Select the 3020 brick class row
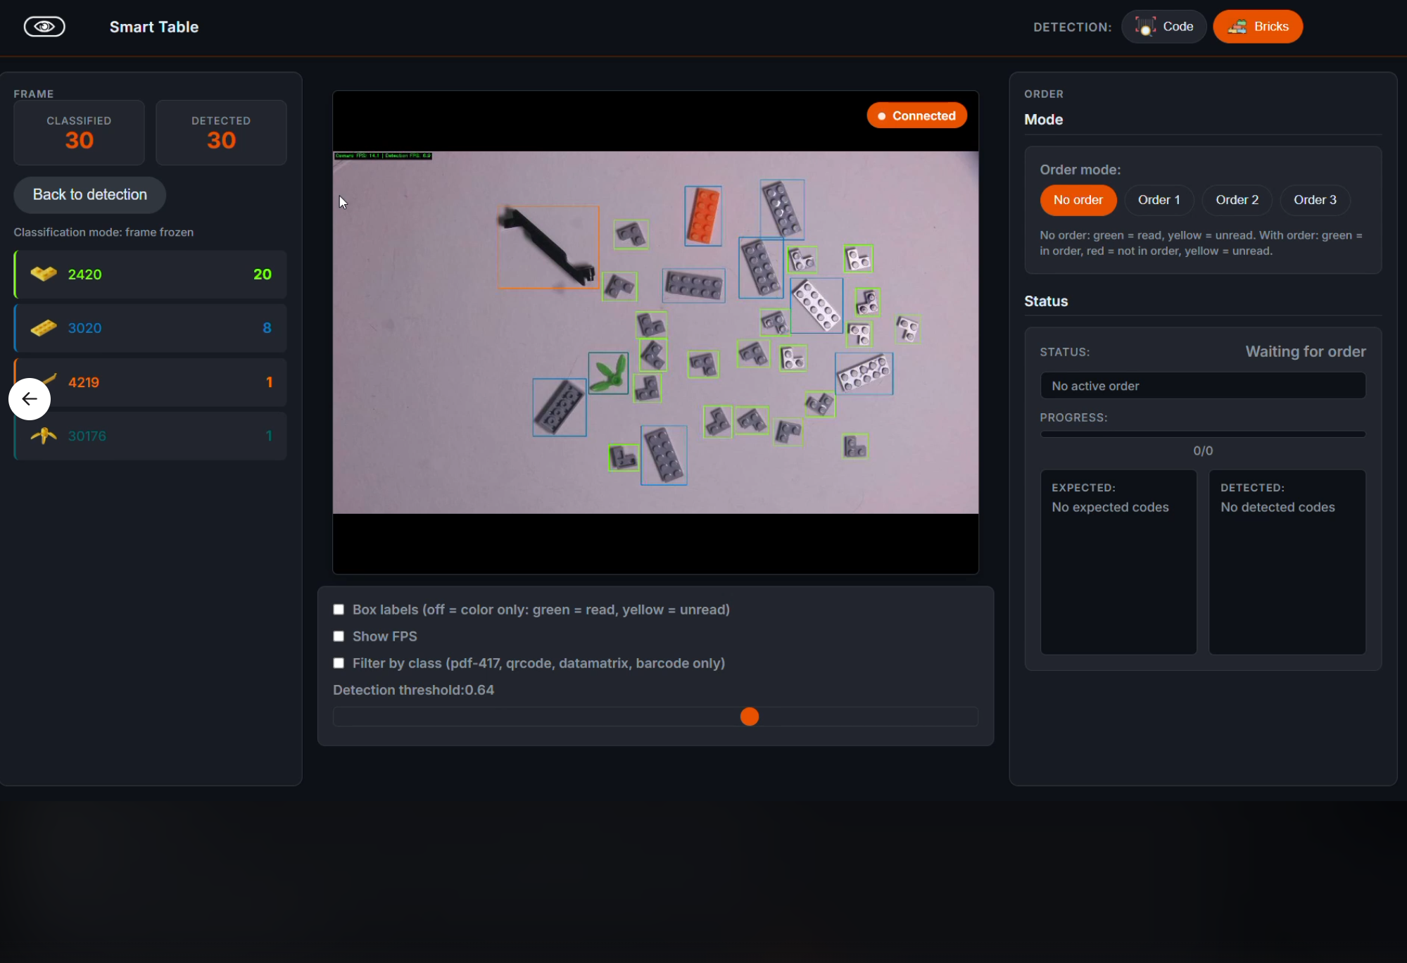The width and height of the screenshot is (1407, 963). coord(150,328)
